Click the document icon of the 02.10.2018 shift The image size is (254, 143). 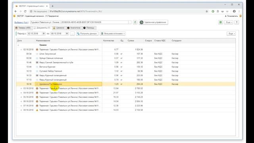click(37, 49)
